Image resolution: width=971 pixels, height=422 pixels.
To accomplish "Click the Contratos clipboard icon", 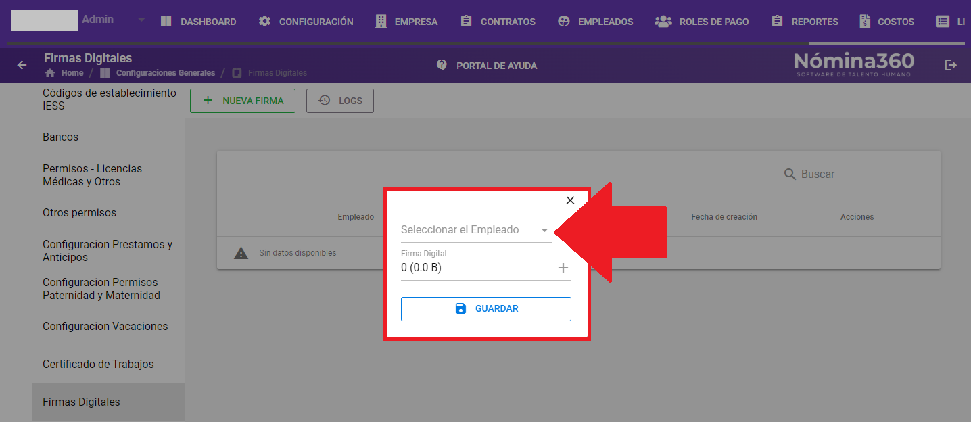I will coord(466,22).
